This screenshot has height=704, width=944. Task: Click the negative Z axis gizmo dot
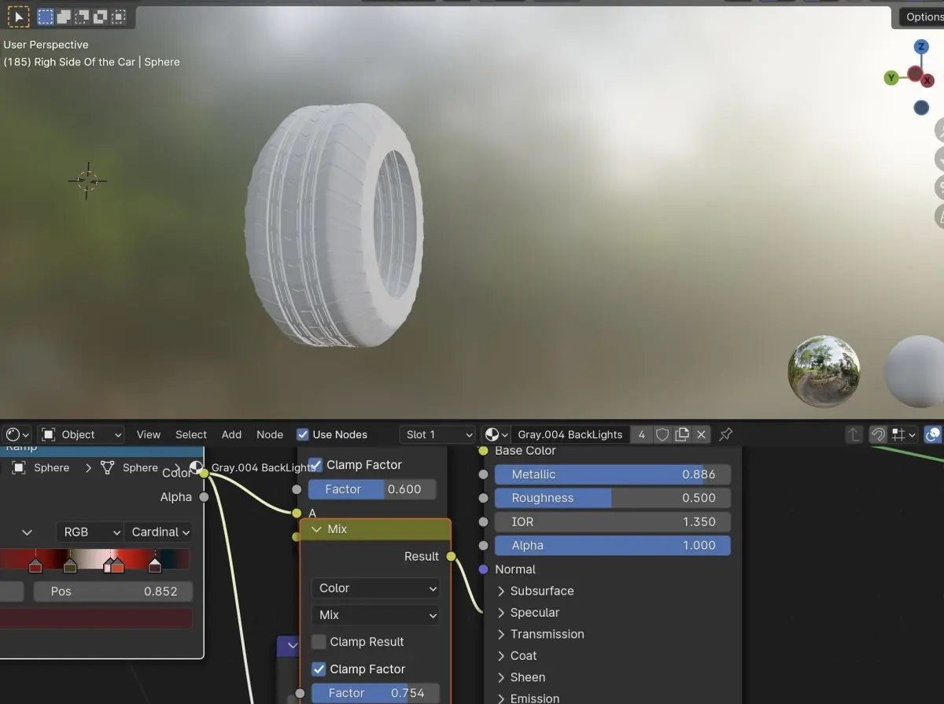pyautogui.click(x=921, y=108)
